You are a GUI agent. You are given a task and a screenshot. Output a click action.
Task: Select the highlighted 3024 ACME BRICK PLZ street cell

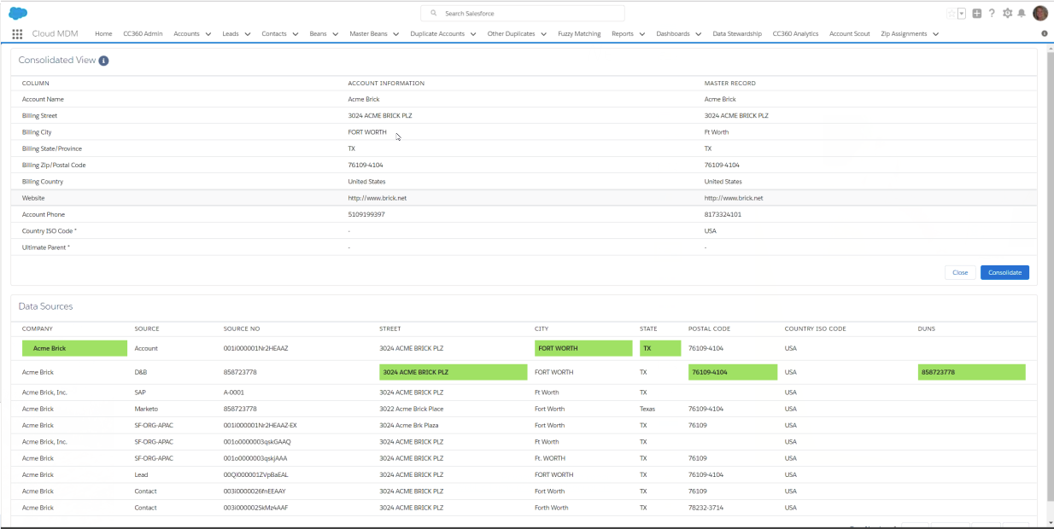[x=453, y=372]
